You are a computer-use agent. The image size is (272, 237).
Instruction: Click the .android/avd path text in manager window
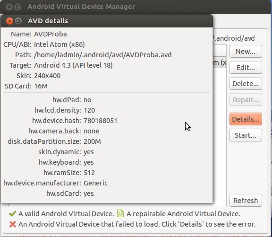coord(234,38)
